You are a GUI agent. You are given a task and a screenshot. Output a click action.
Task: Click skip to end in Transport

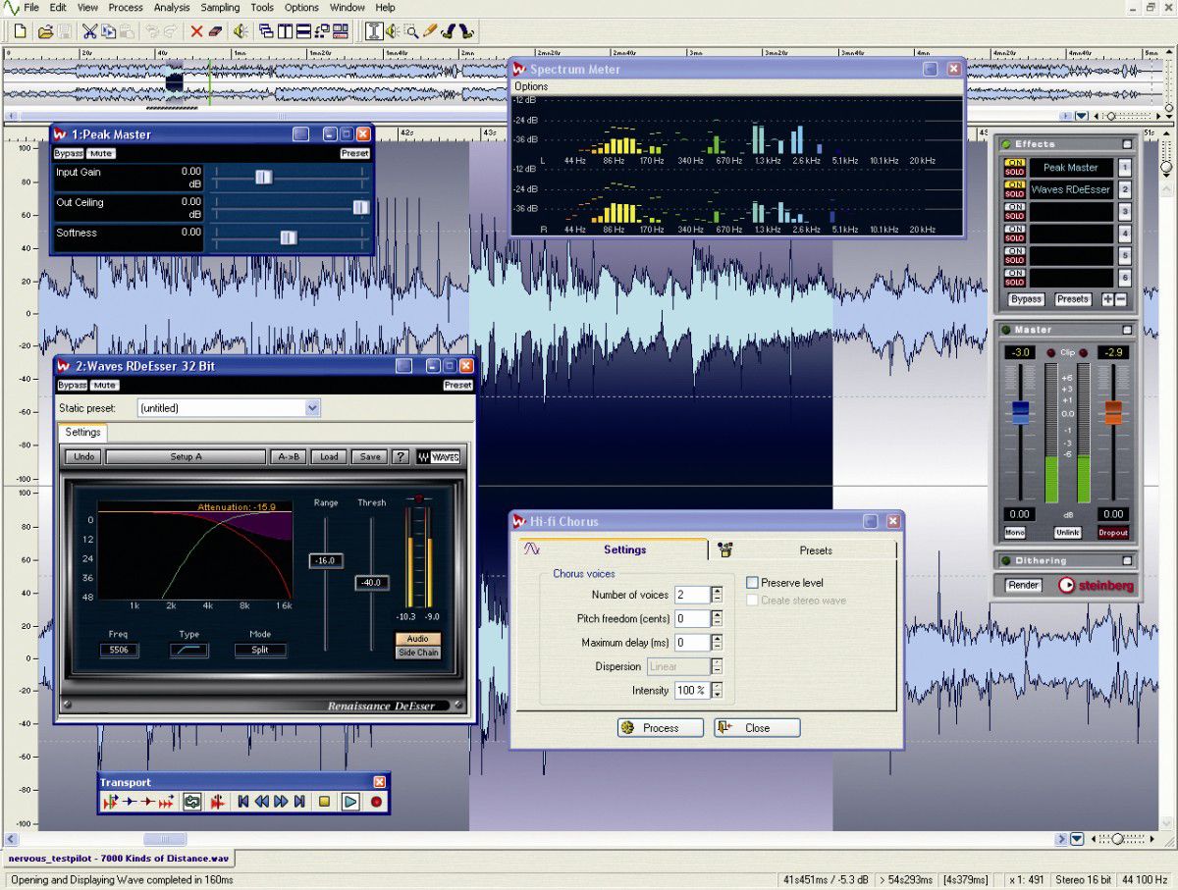(299, 802)
